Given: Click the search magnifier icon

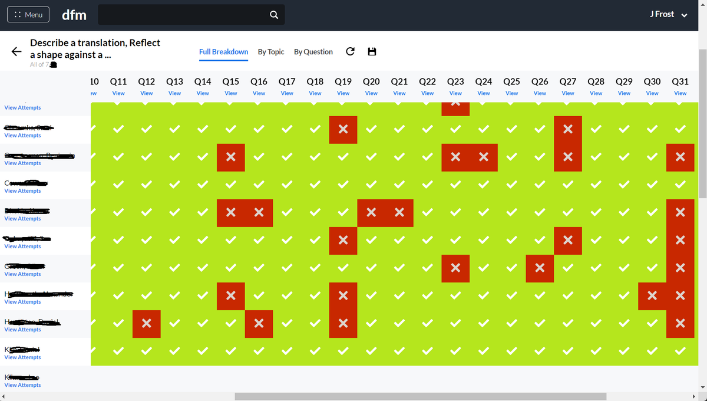Looking at the screenshot, I should [273, 14].
